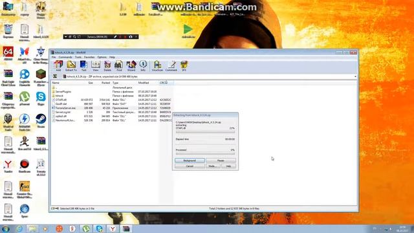Screen dimensions: 414x233
Task: Click the Find toolbar icon in WinRAR
Action: click(119, 66)
